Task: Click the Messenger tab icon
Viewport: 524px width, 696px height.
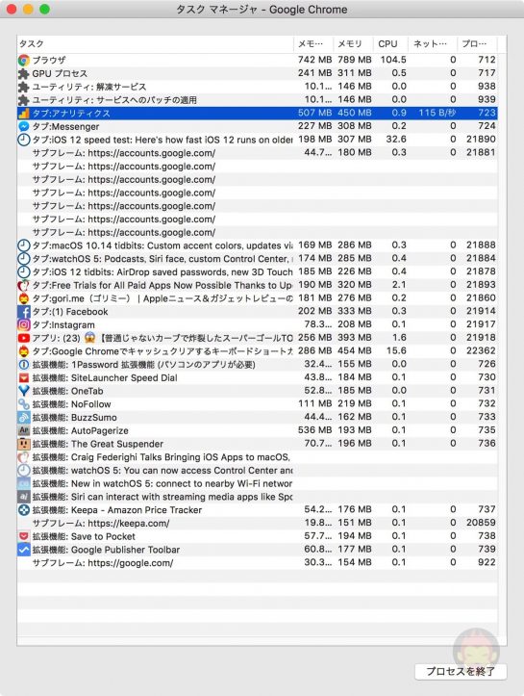Action: 24,126
